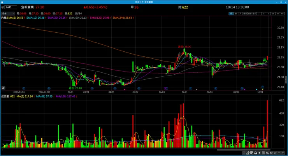Viewport: 288px width, 156px height.
Task: Click the purple circle marker near 06/03
Action: click(x=166, y=88)
